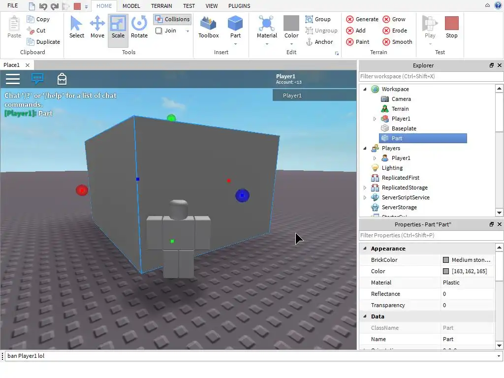Click the Play test button
Viewport: 504px width, 378px height.
coord(430,28)
